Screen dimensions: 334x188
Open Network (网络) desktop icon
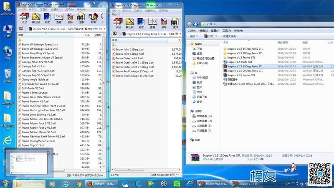coord(8,53)
